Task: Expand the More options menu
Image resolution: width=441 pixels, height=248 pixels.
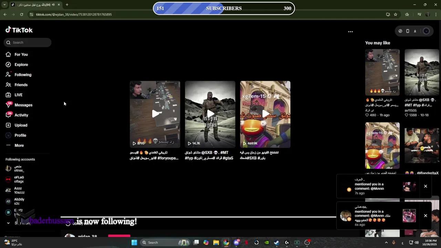Action: coord(15,145)
